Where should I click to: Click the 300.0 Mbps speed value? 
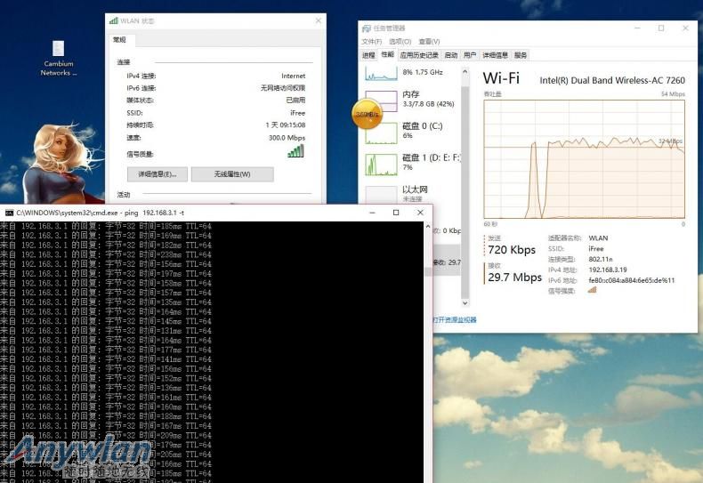(287, 138)
